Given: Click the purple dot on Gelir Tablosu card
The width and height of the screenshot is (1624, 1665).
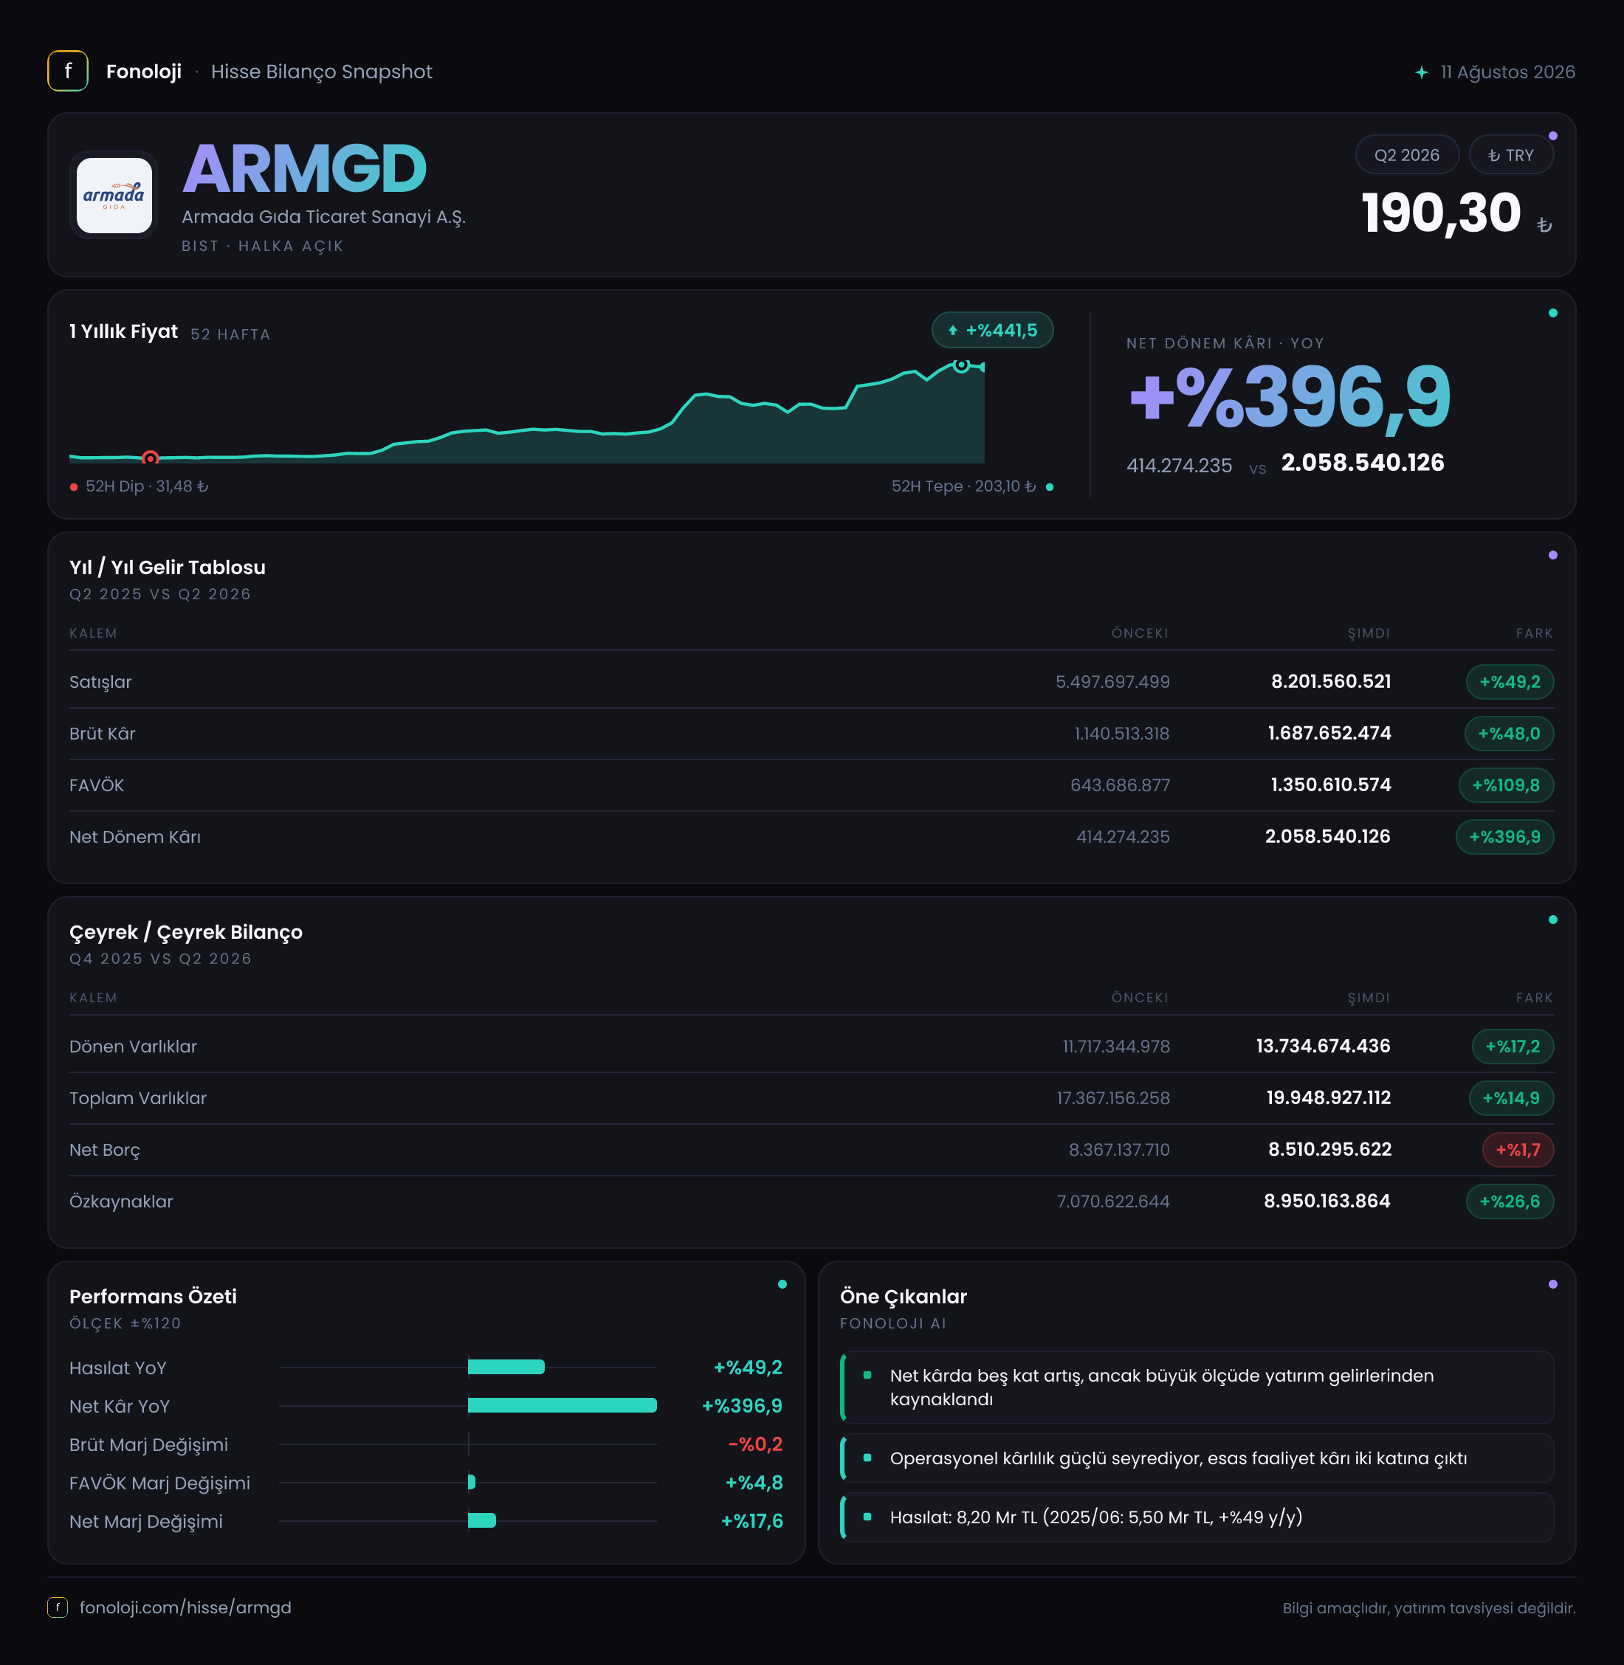Looking at the screenshot, I should pos(1552,555).
